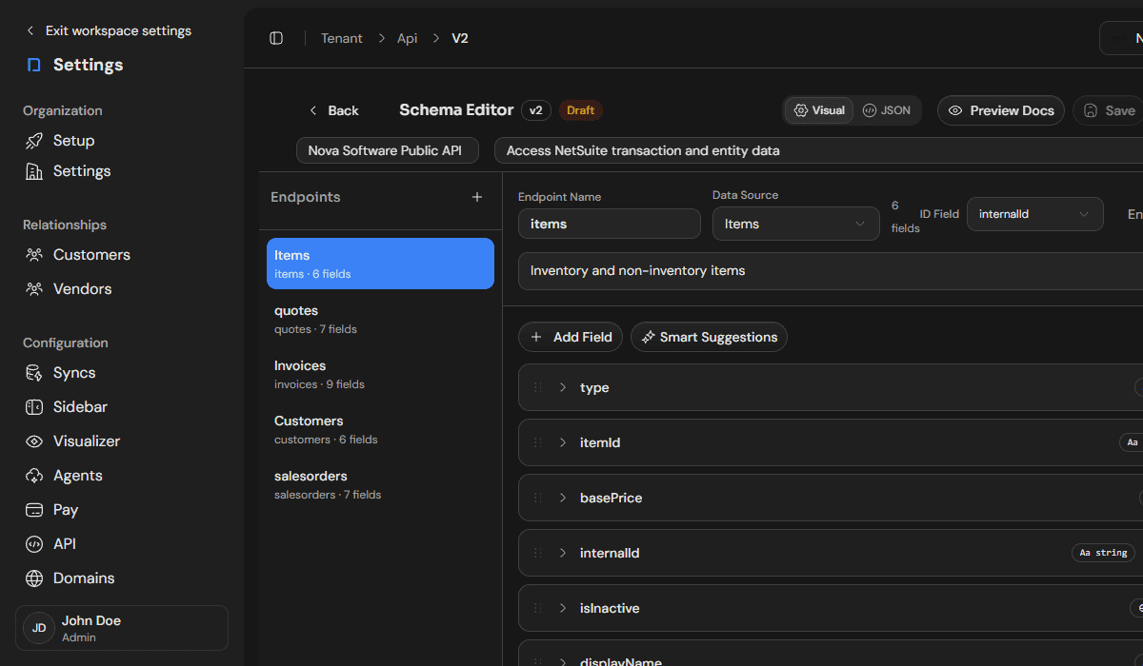This screenshot has width=1143, height=666.
Task: Grab drag handle of internalId field
Action: click(x=537, y=553)
